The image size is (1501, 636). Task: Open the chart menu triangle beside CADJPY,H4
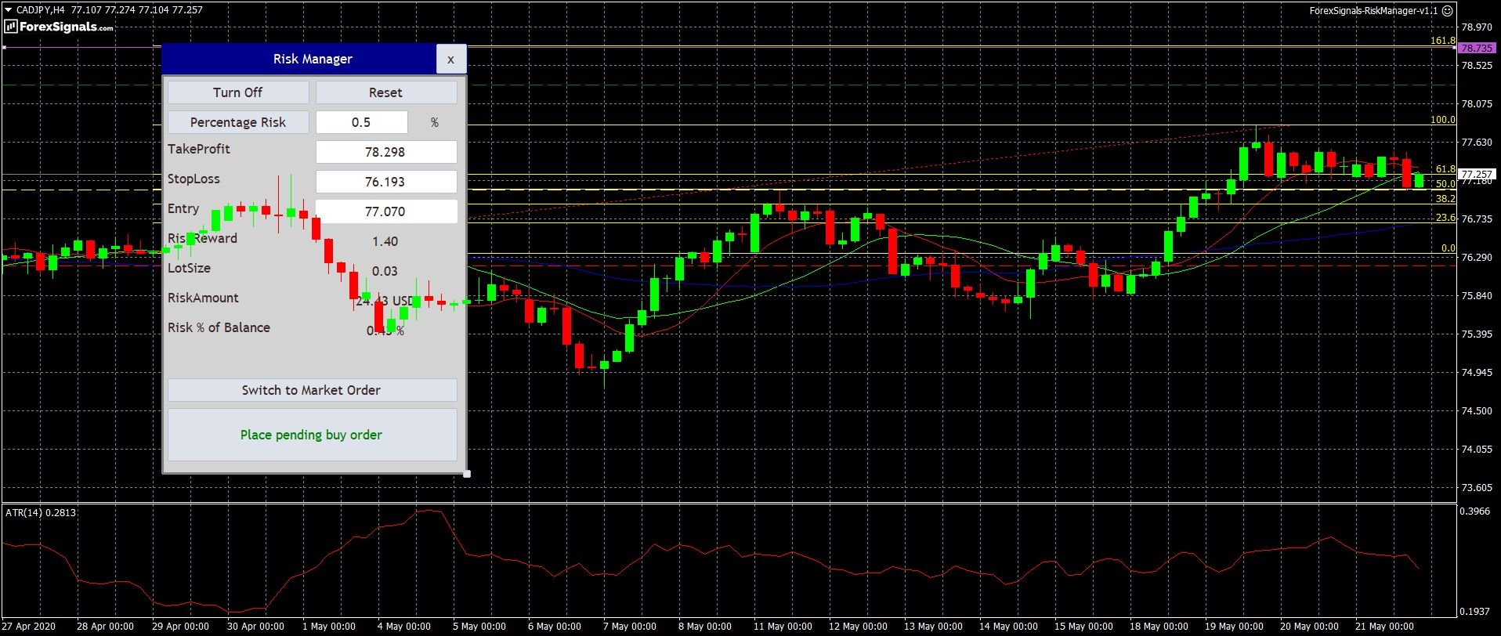tap(8, 10)
